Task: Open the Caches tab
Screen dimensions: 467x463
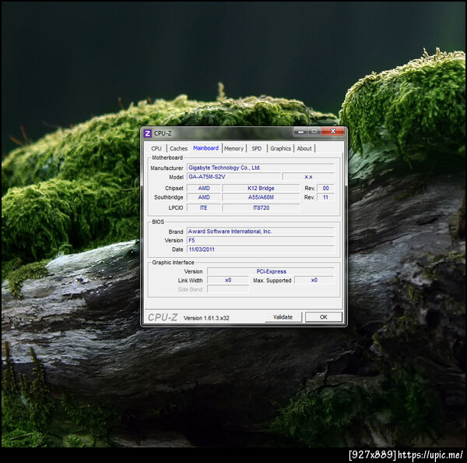Action: click(178, 148)
